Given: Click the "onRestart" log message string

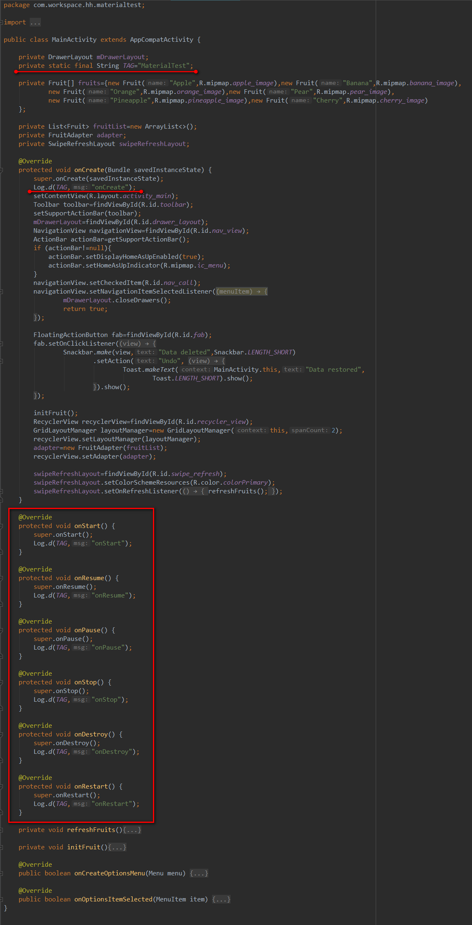Looking at the screenshot, I should [x=112, y=804].
